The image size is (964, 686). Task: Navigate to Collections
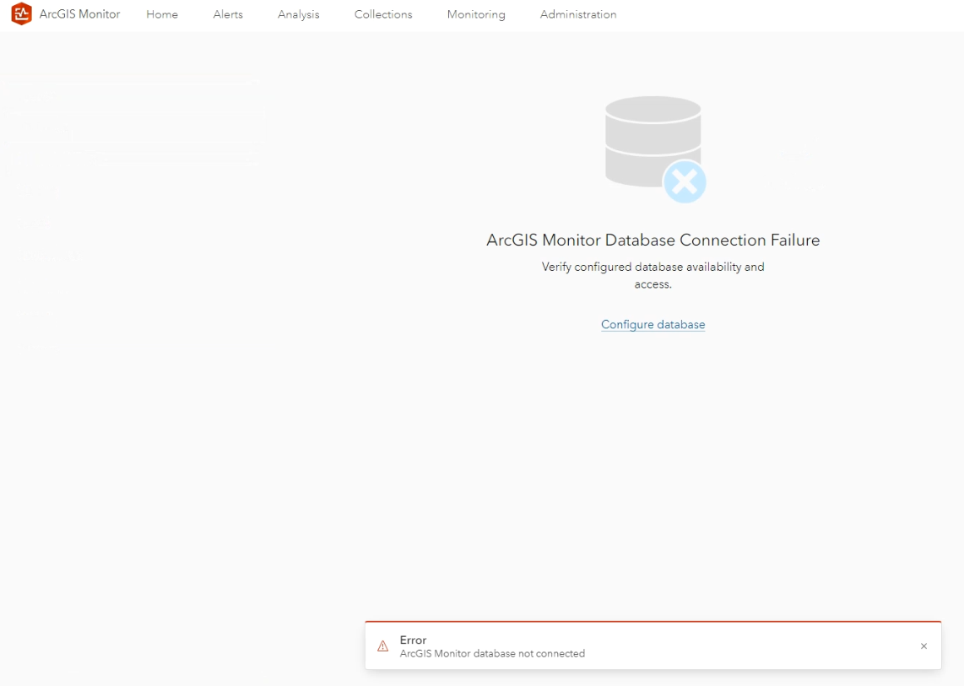[382, 14]
